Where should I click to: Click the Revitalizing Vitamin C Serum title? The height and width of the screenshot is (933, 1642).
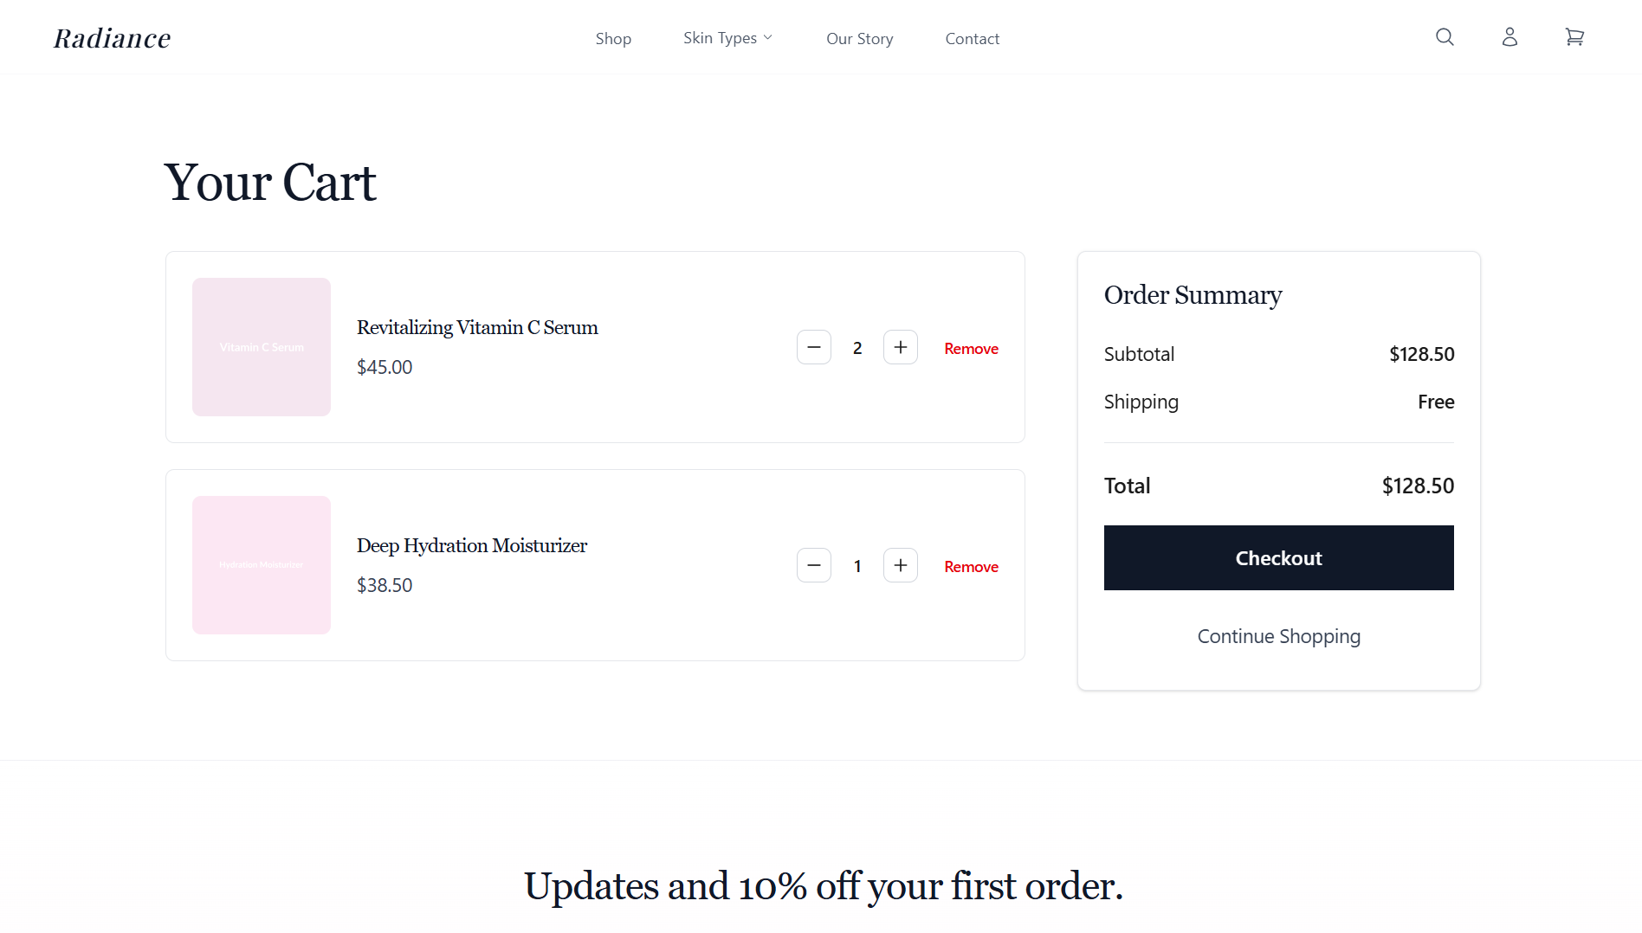pos(477,327)
